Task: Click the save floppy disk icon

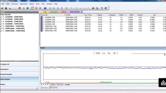Action: pyautogui.click(x=6, y=8)
